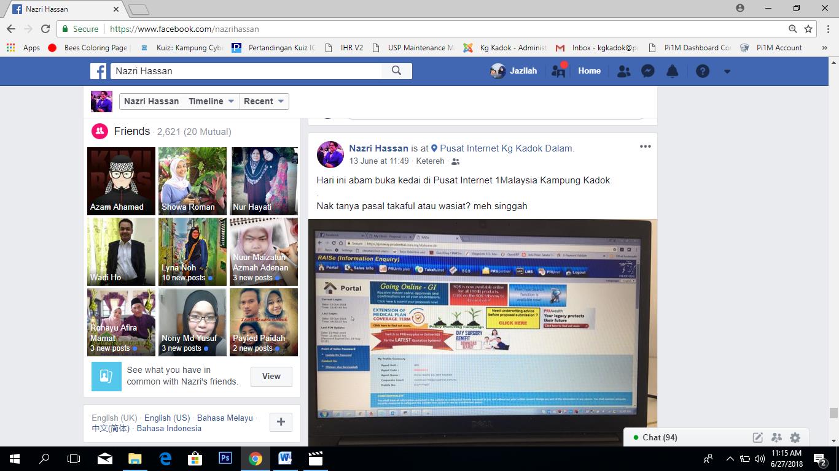Click the Facebook search magnifier button

tap(396, 71)
